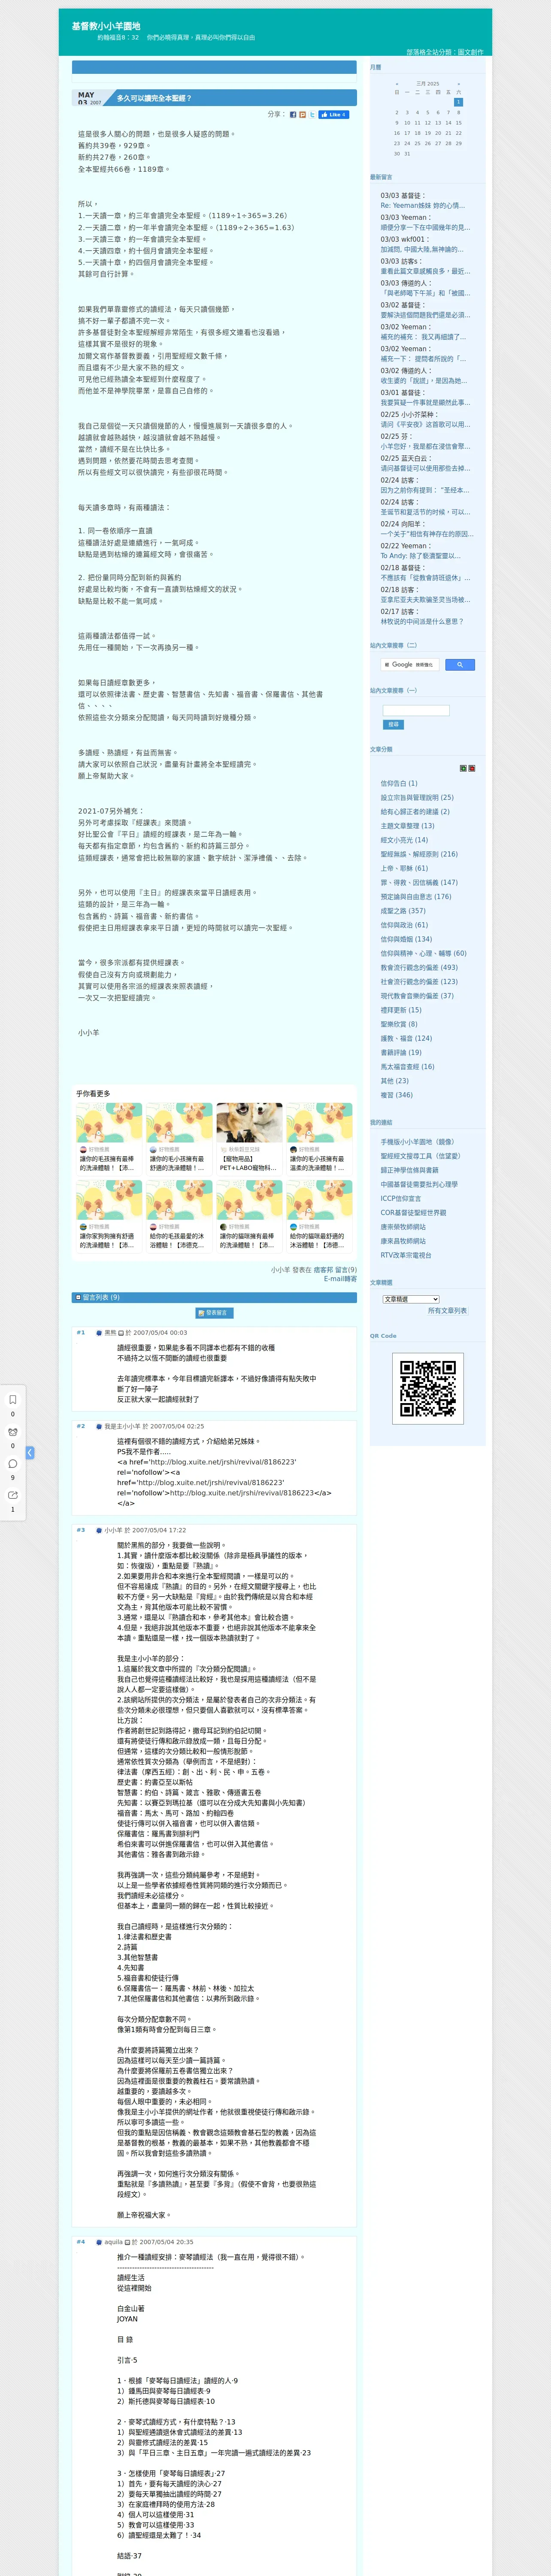Click the E-mail轉寄 link
The height and width of the screenshot is (2576, 551).
pos(340,1279)
